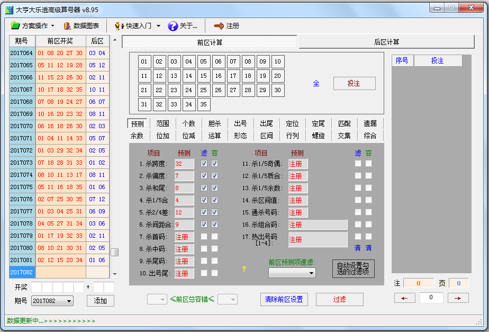489x332 pixels.
Task: Uncheck 滤 checkbox for 杀间距合
Action: click(204, 224)
